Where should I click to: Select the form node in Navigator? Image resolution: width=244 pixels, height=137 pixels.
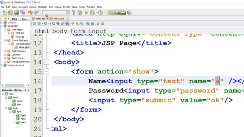19,112
